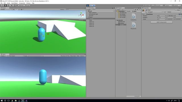Select Ground in Hierarchy
Viewport: 182px width, 102px height.
91,16
